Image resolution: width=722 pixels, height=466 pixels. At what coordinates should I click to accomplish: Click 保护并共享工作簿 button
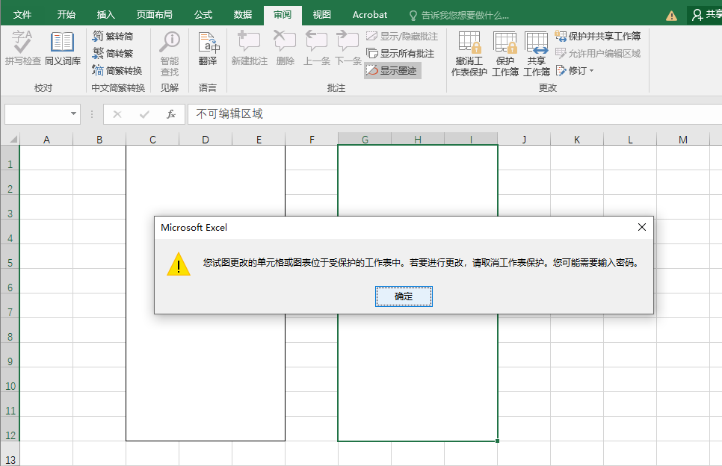click(x=598, y=36)
